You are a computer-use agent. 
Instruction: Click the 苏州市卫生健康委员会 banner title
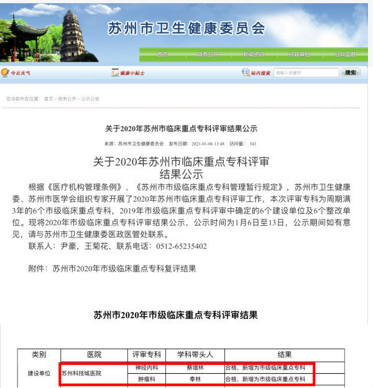coord(186,28)
